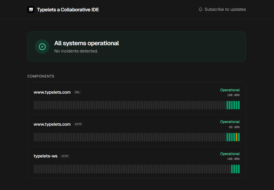The image size is (274, 190).
Task: Click the All systems operational heading
Action: (x=86, y=43)
